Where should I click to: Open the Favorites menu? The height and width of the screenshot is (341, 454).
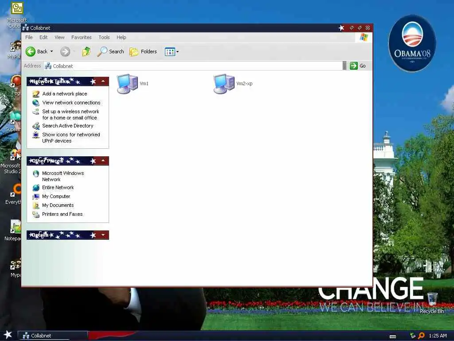82,37
